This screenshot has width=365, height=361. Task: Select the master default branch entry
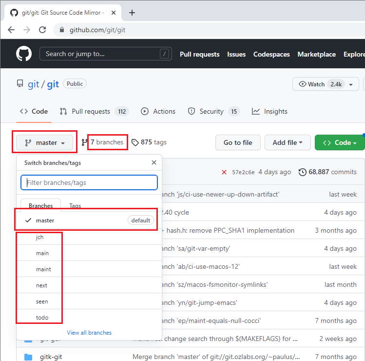[89, 220]
